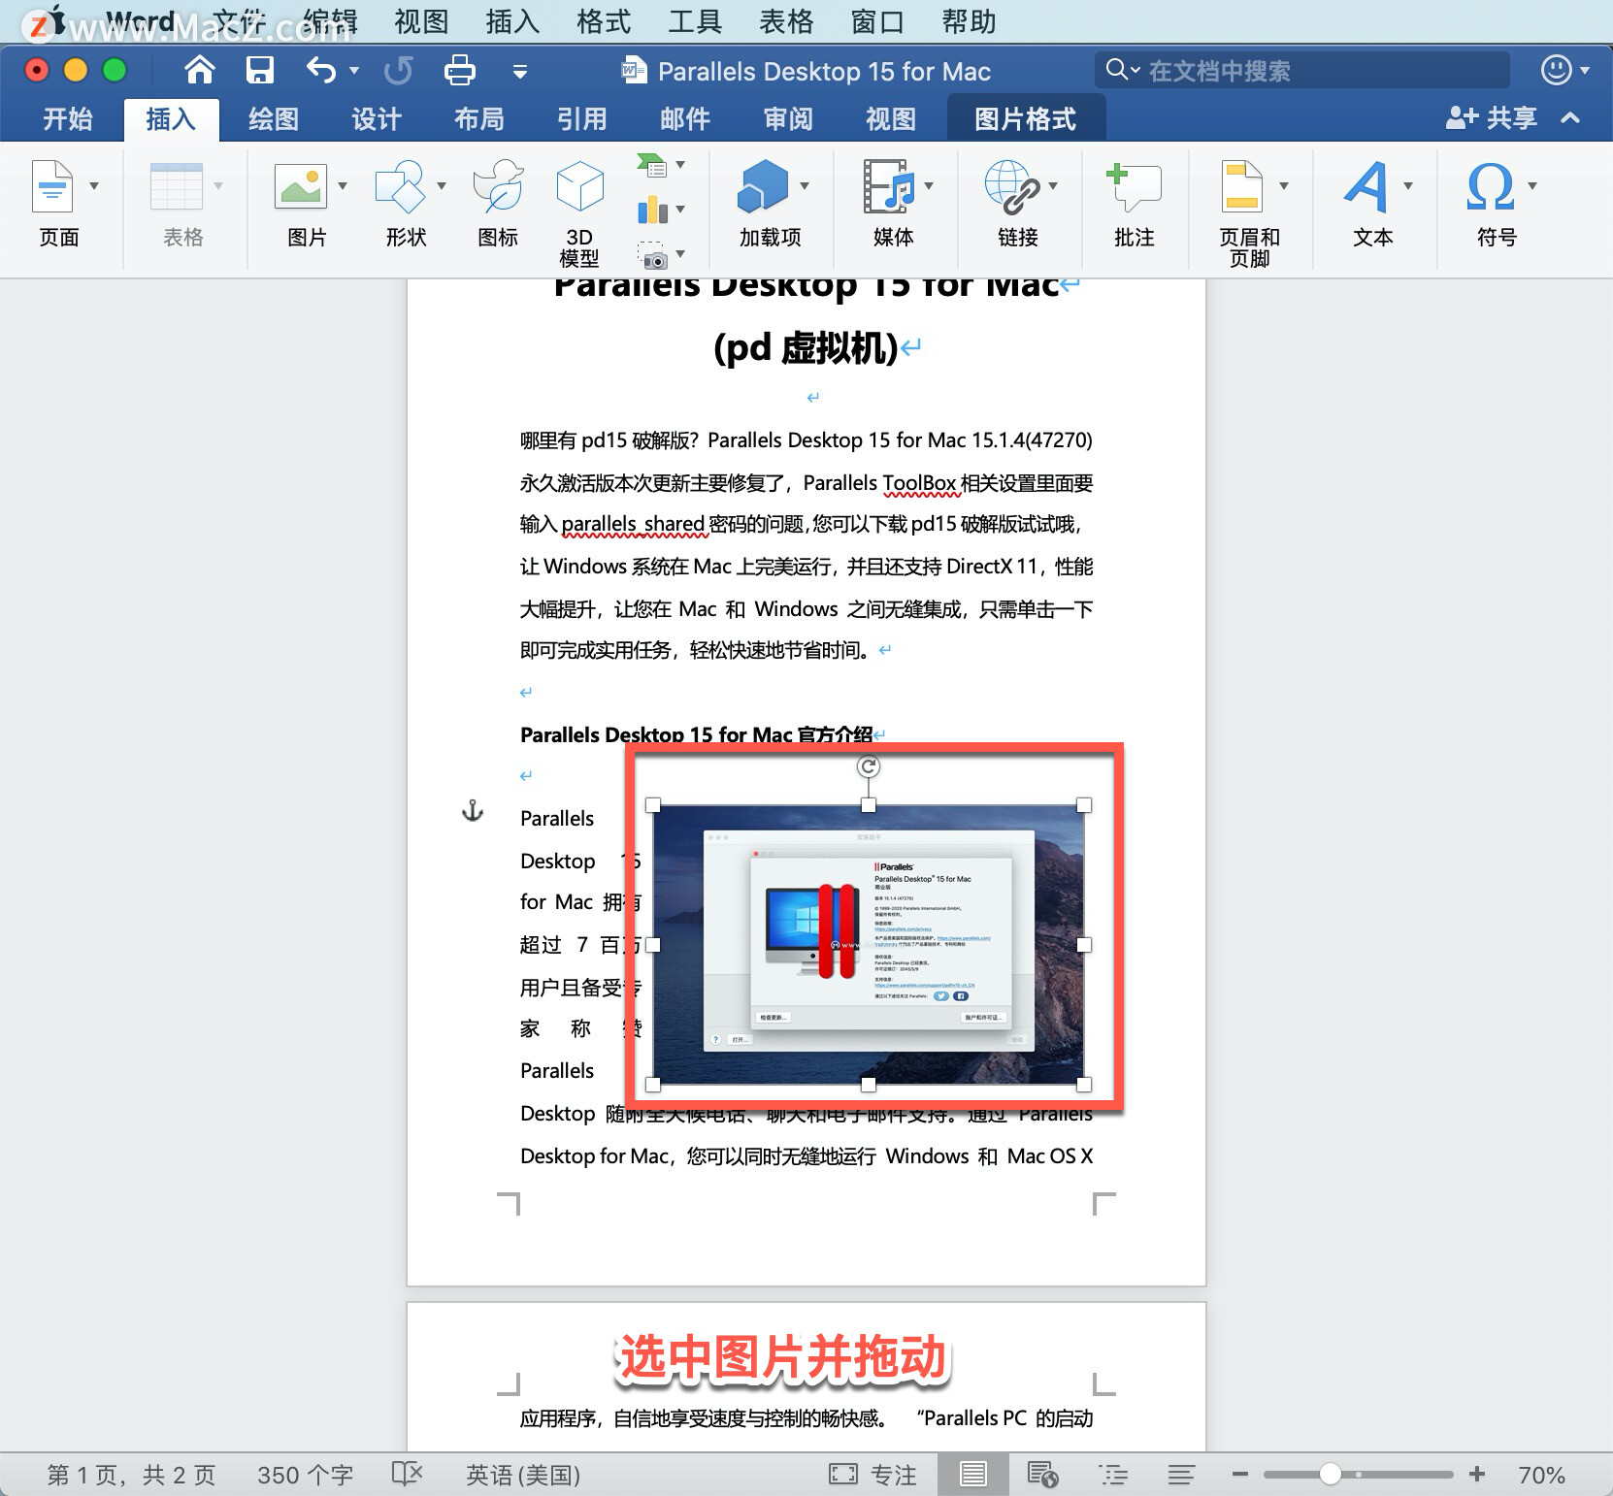The width and height of the screenshot is (1613, 1496).
Task: Expand the 形状 dropdown arrow
Action: 442,186
